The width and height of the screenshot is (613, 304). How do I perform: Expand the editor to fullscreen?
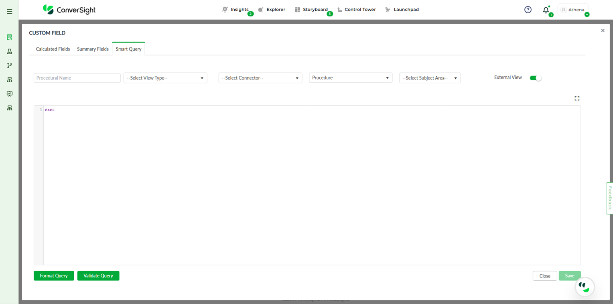click(x=577, y=98)
